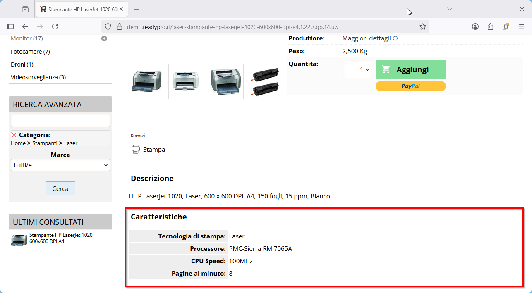The width and height of the screenshot is (532, 293).
Task: Click the info icon beside Maggiori dettagli
Action: (395, 38)
